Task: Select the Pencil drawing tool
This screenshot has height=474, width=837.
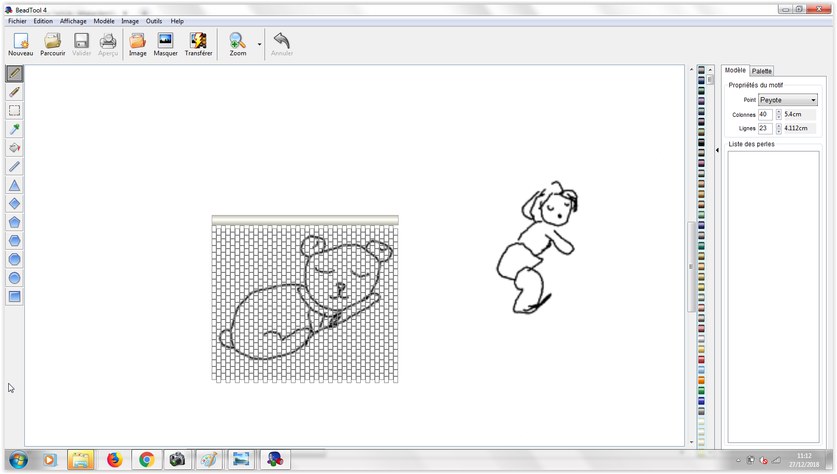Action: coord(14,73)
